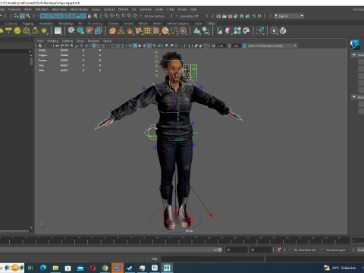Viewport: 364px width, 273px height.
Task: Open the No Live Surface dropdown
Action: 155,16
